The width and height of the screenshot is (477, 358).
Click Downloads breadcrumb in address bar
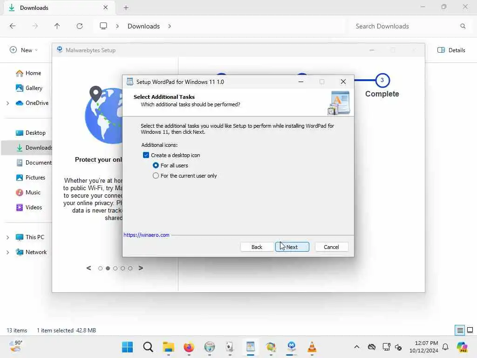click(x=143, y=26)
